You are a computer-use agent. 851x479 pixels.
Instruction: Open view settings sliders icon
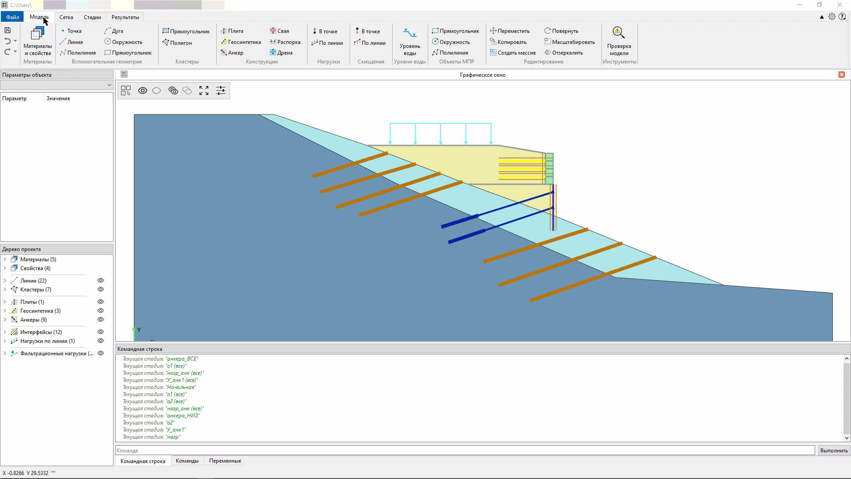(221, 90)
